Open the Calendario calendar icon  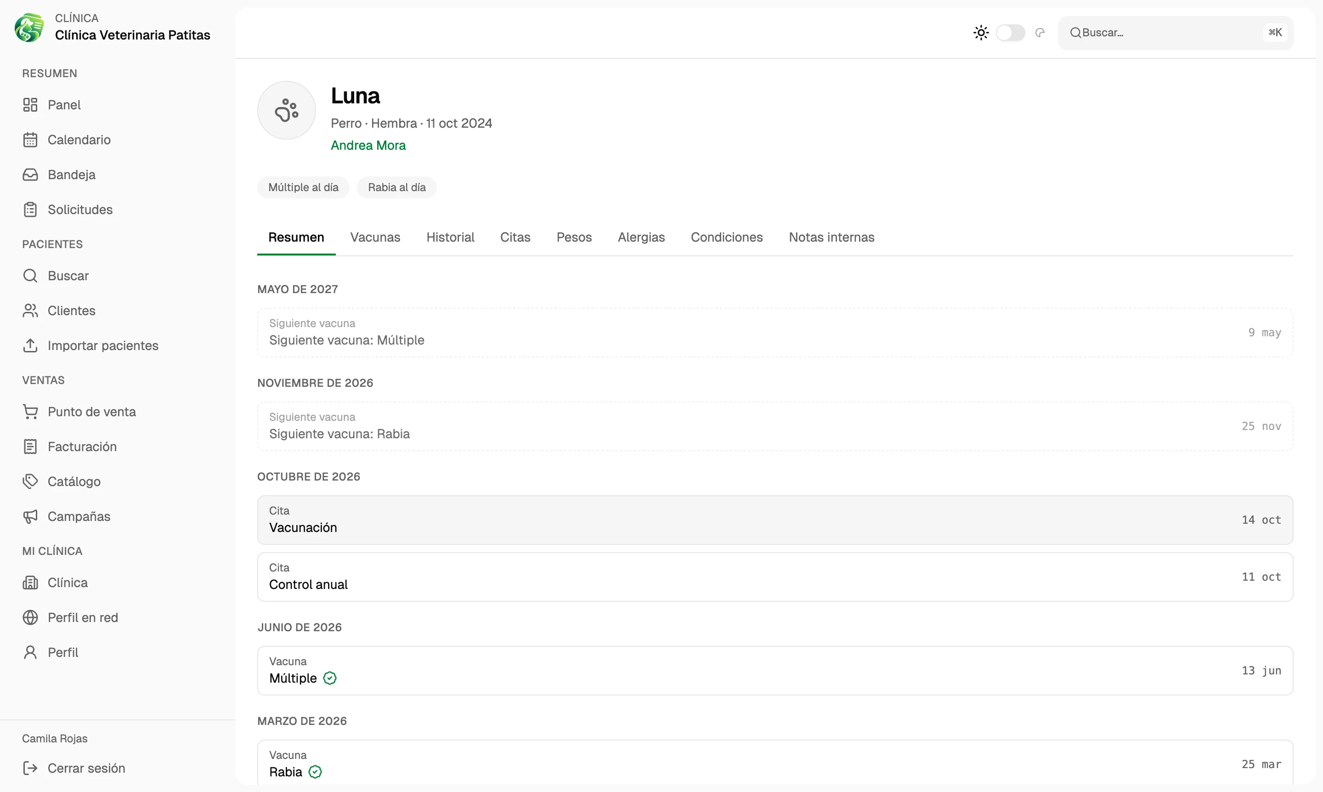(30, 140)
